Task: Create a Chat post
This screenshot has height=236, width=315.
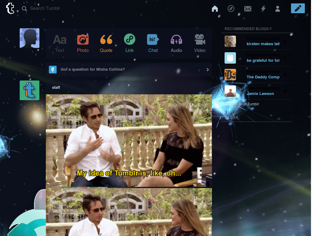Action: point(153,44)
